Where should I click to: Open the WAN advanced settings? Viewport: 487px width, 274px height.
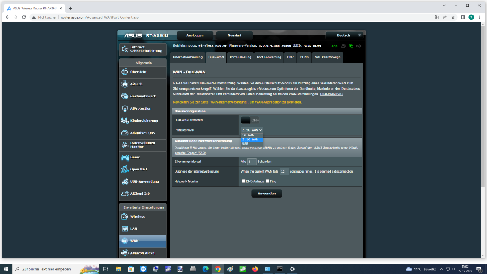pos(143,241)
